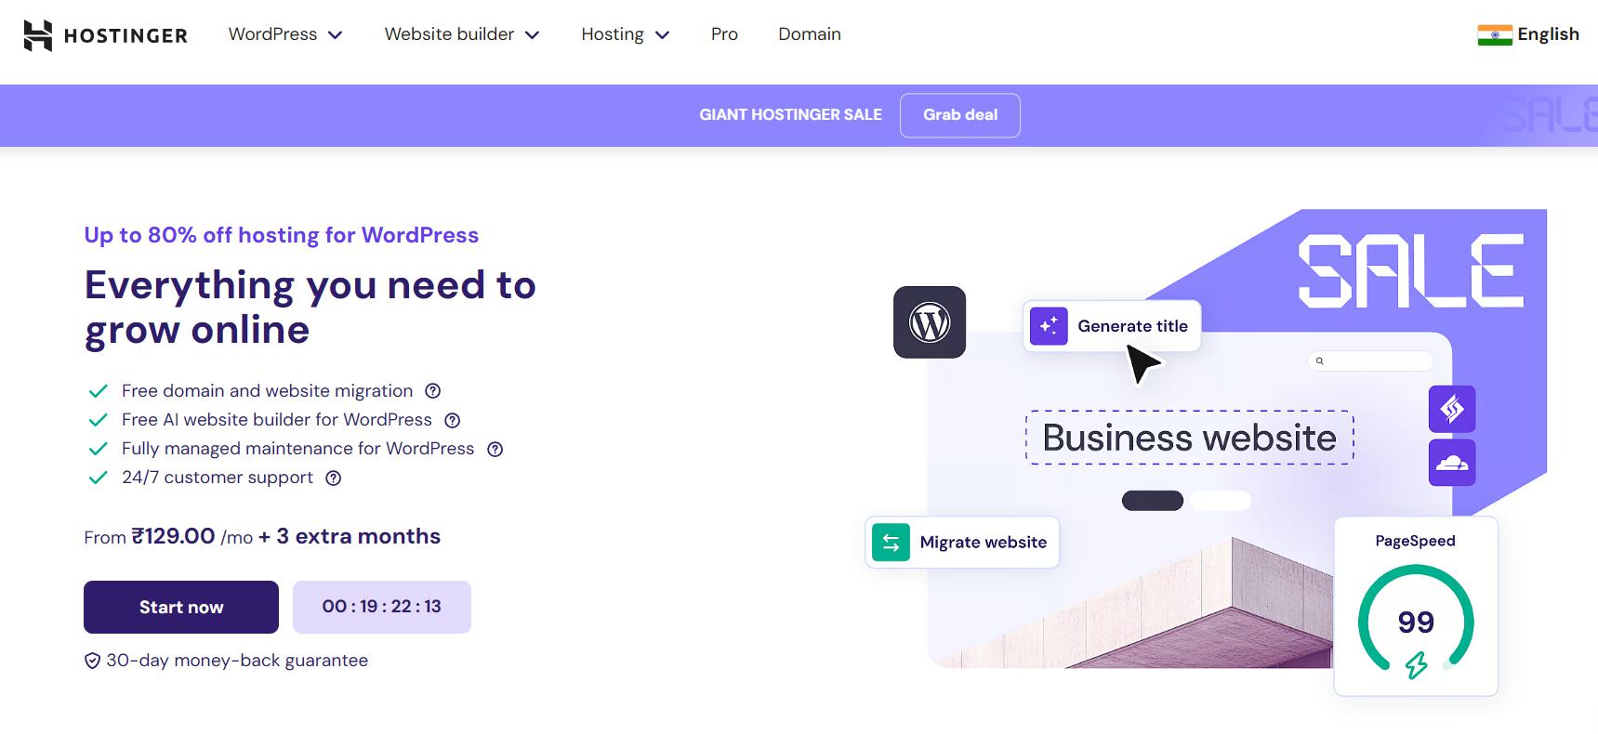Click the Generate title sparkle icon
Screen dimensions: 1598x734
(1049, 326)
